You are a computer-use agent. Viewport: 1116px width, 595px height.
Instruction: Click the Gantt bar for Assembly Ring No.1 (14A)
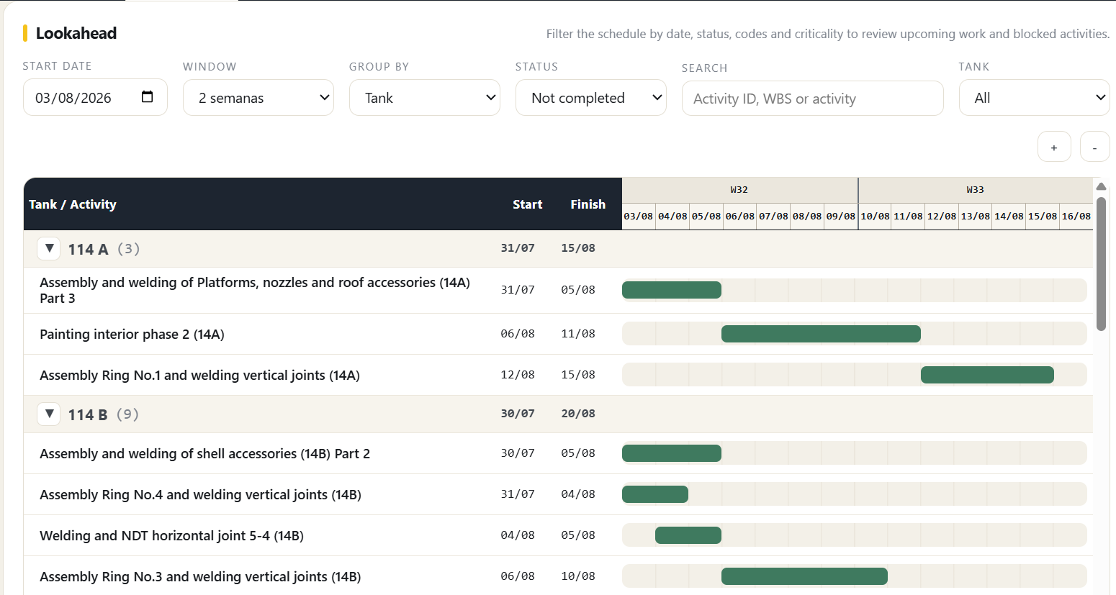987,375
